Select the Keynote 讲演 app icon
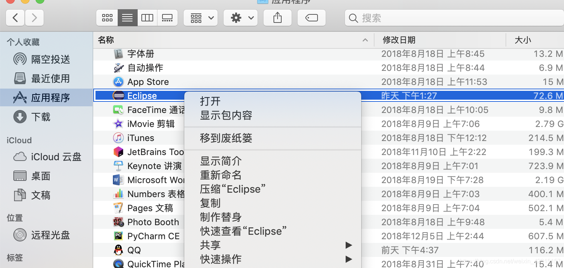 (x=118, y=166)
